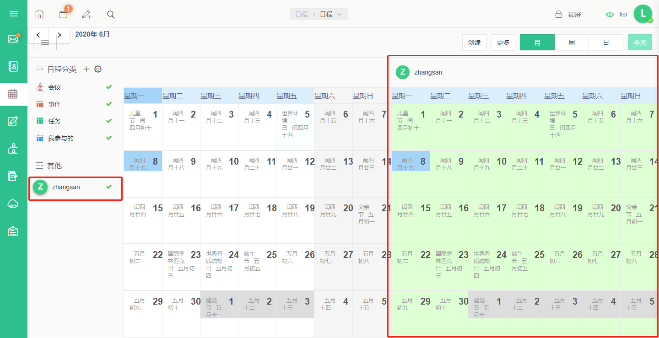Add a new category with plus icon

pyautogui.click(x=86, y=70)
